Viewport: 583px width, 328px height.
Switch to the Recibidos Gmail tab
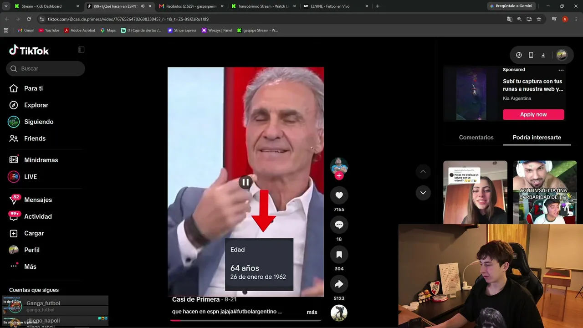point(190,6)
